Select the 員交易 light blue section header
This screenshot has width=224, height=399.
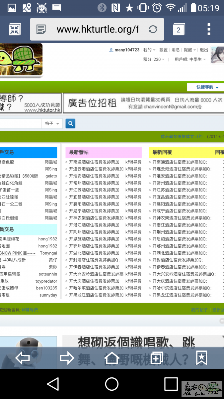tap(29, 229)
